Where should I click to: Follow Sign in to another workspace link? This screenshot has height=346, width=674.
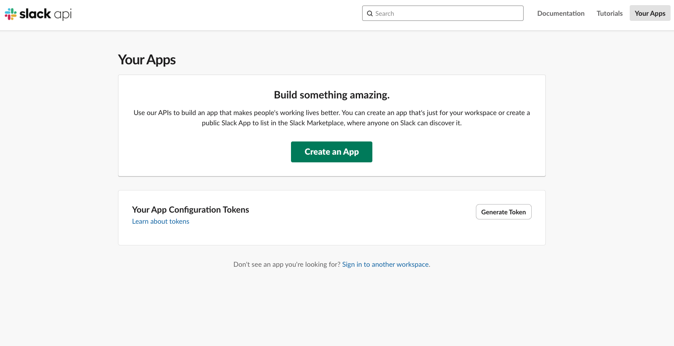[x=386, y=264]
